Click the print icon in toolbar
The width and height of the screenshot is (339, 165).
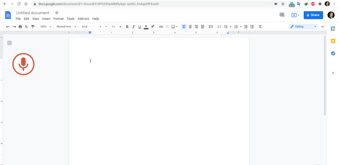20,27
